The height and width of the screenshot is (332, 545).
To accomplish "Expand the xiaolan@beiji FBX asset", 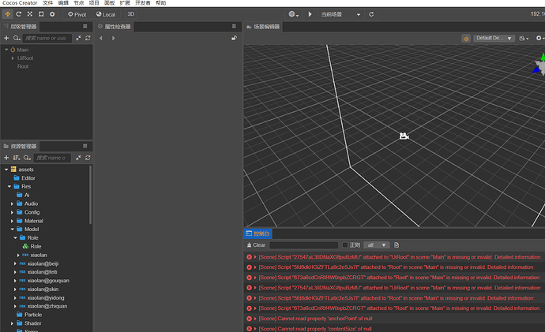I will tap(15, 263).
